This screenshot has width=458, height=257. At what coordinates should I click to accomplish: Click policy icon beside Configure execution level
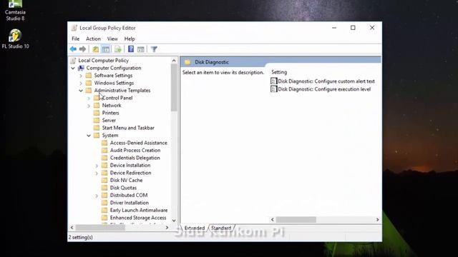pos(273,89)
